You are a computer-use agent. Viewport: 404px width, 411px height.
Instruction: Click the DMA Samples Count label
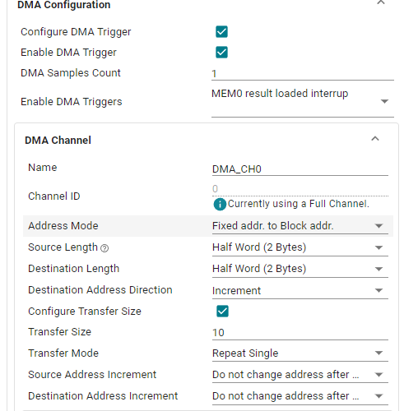[x=71, y=73]
